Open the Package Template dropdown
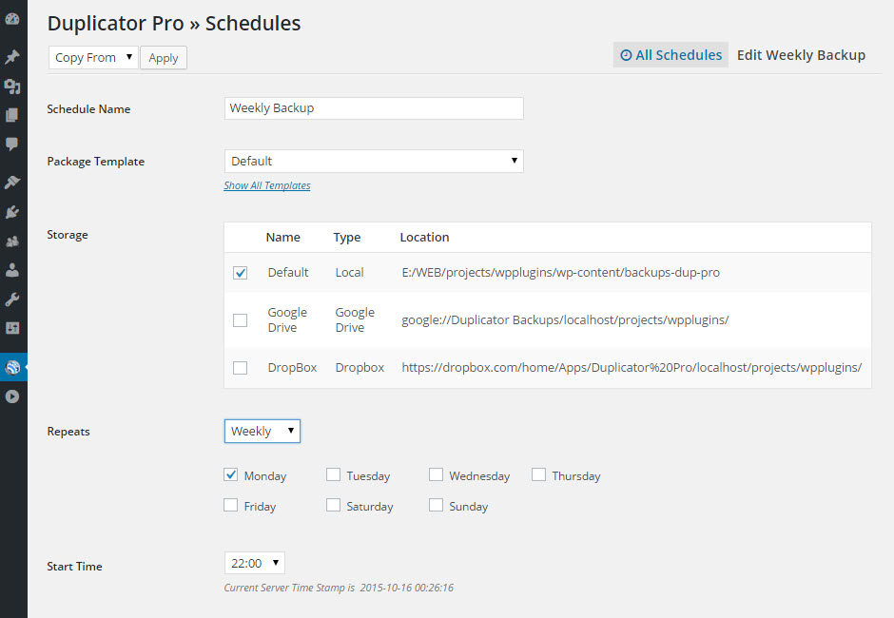Image resolution: width=894 pixels, height=618 pixels. pyautogui.click(x=374, y=162)
